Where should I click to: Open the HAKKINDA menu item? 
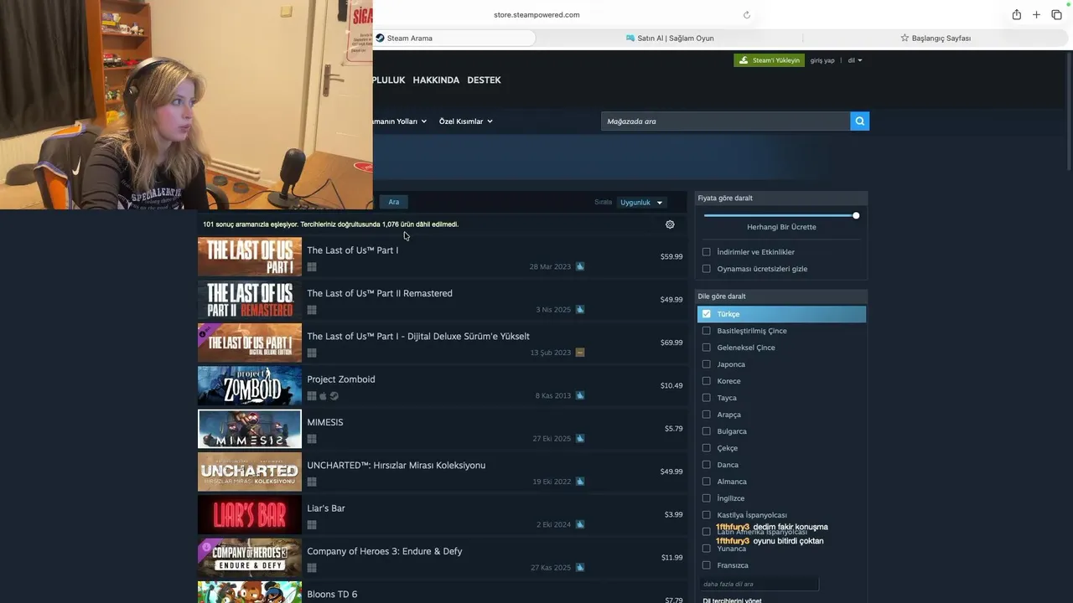[436, 80]
